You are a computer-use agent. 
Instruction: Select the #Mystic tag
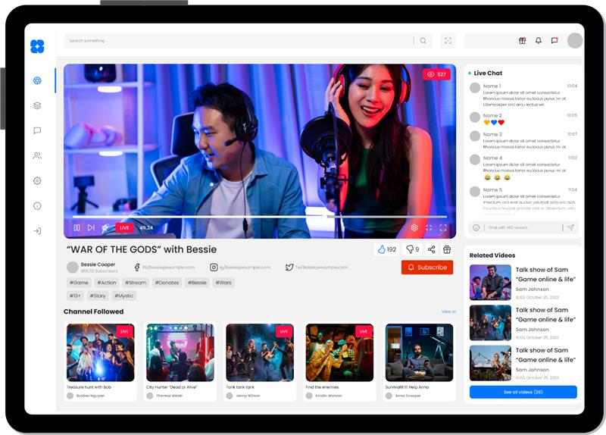pyautogui.click(x=123, y=296)
